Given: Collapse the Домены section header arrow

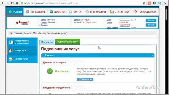Looking at the screenshot, I should pos(152,55).
